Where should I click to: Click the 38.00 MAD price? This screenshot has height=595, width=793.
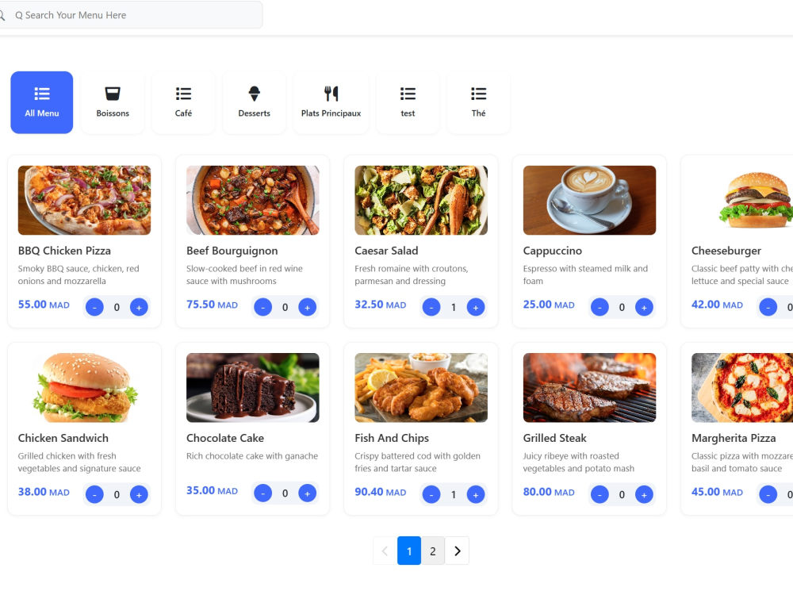click(x=44, y=492)
